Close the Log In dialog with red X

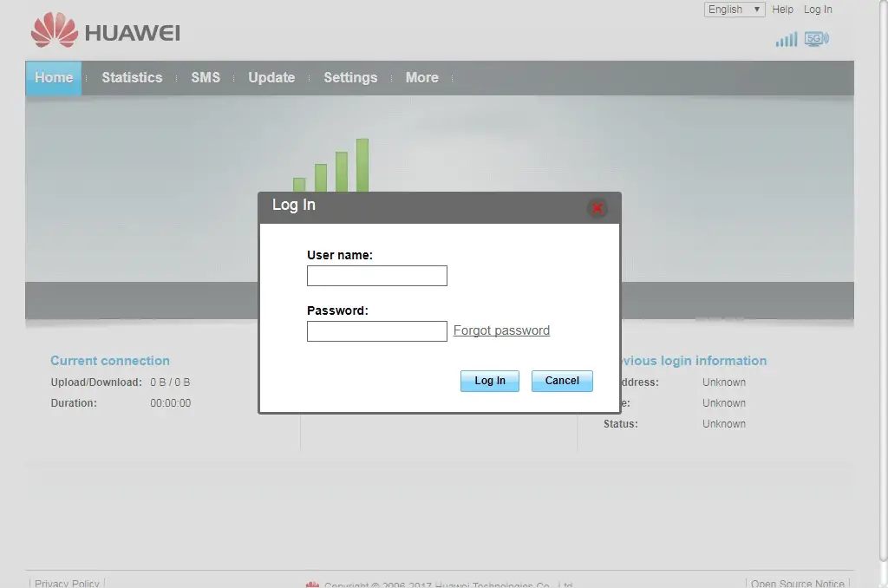[597, 208]
